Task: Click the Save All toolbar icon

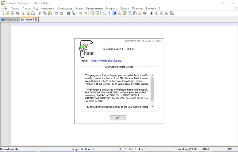Action: 18,13
